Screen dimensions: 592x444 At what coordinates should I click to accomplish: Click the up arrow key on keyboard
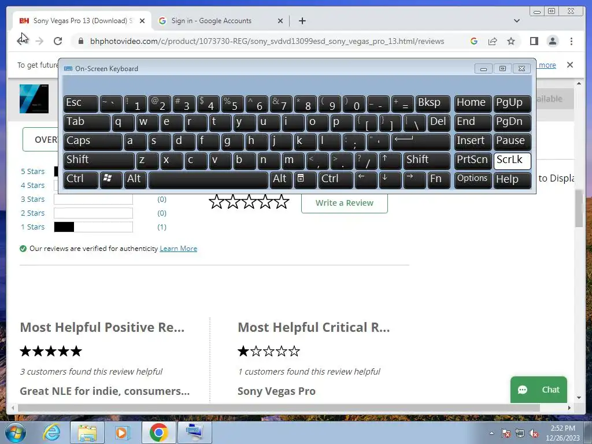click(x=390, y=161)
